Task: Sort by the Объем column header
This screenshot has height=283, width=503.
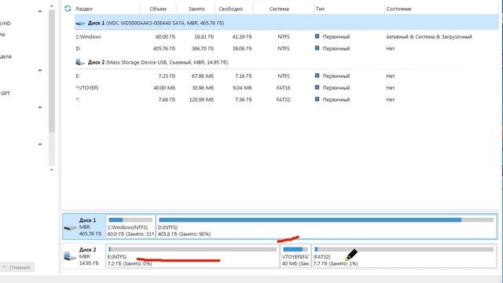Action: coord(158,9)
